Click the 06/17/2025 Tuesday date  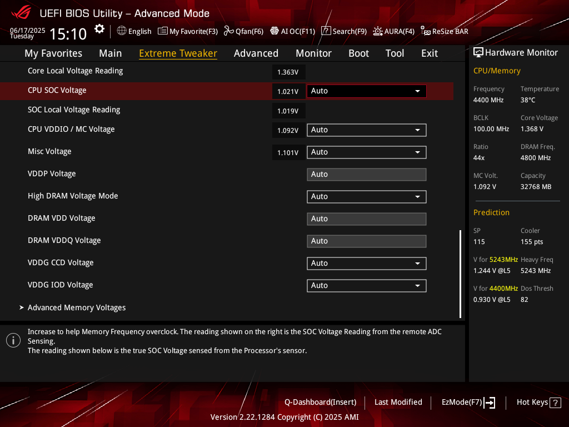27,33
